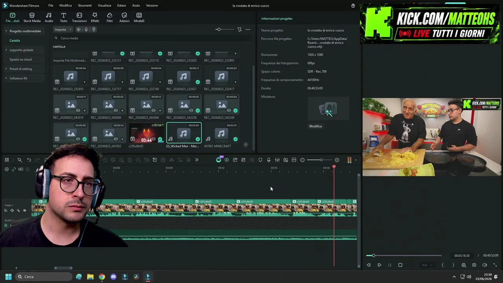The image size is (503, 283).
Task: Click the Modifica thumbnail button
Action: (316, 126)
